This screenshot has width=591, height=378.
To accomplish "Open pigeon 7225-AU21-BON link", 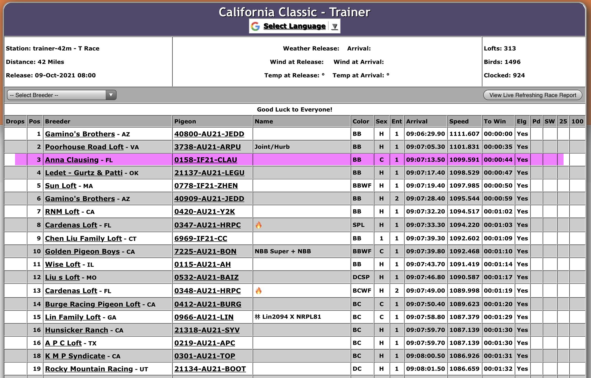I will point(205,251).
